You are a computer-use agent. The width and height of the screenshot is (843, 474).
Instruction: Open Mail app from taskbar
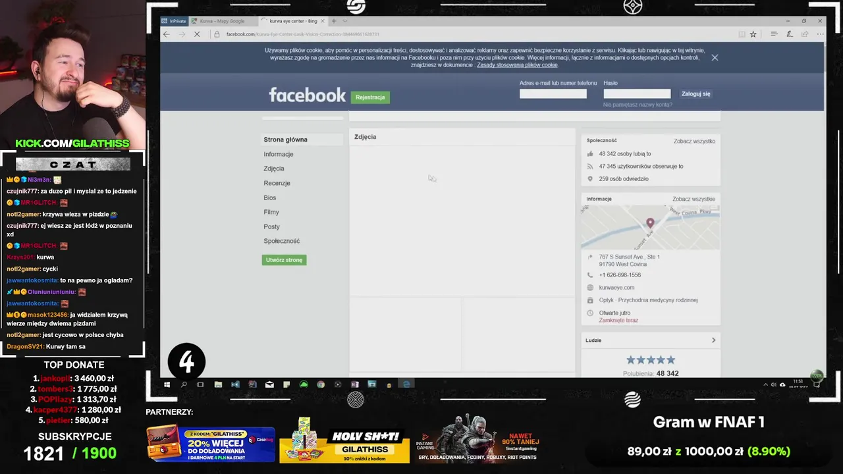(269, 384)
